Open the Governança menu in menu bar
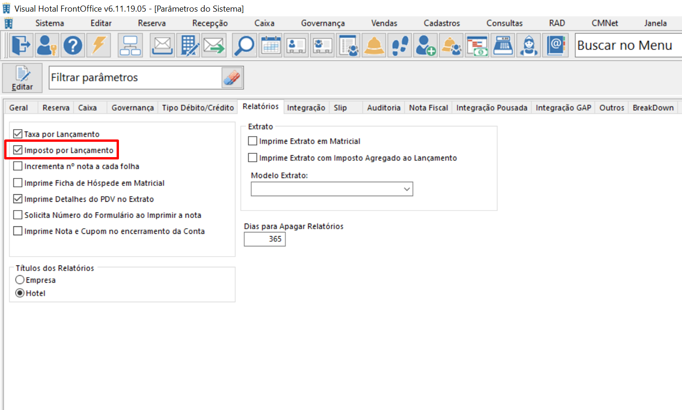Screen dimensions: 682x410 click(x=323, y=23)
